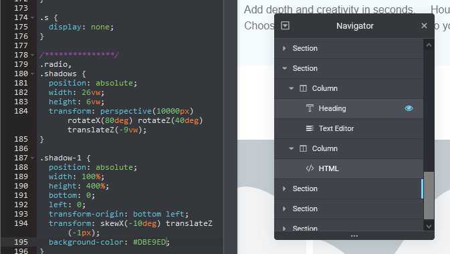The image size is (450, 254).
Task: Click the HTML code icon
Action: [310, 168]
